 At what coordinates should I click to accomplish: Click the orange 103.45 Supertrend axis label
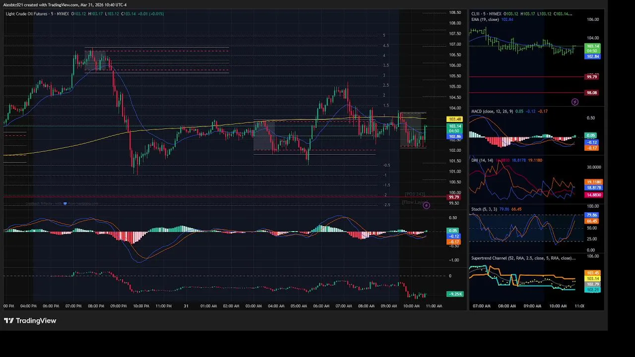593,273
